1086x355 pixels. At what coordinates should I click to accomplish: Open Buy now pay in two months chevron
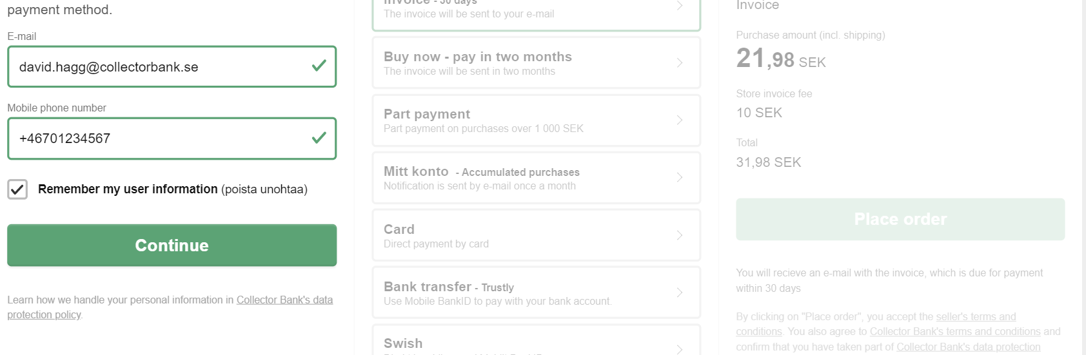pos(680,62)
